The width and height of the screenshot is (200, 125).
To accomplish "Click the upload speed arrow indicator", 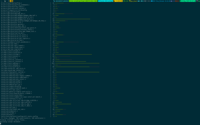I will pos(142,1).
